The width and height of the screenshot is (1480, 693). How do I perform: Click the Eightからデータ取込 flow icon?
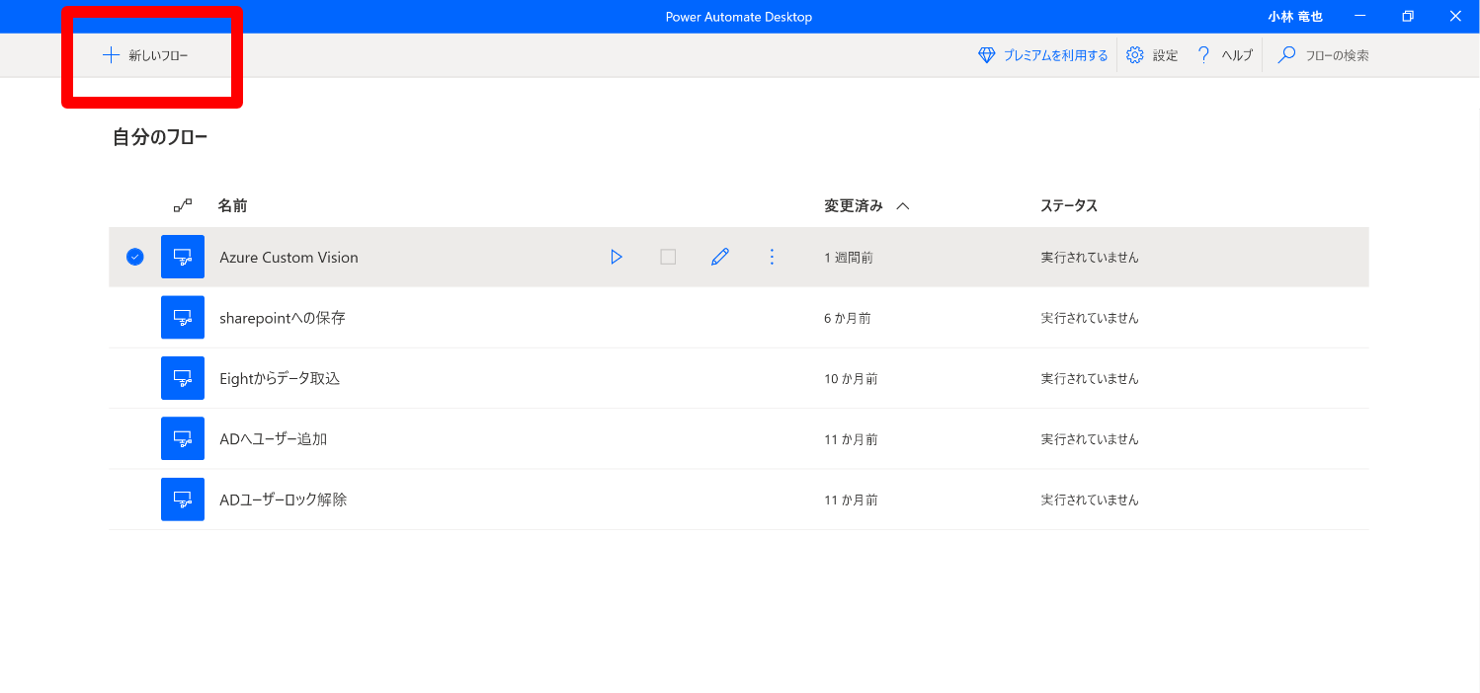click(183, 378)
